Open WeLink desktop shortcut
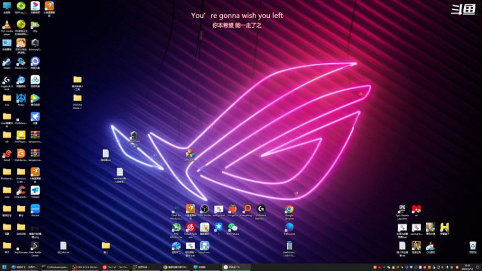Viewport: 482px width, 271px height. [35, 211]
